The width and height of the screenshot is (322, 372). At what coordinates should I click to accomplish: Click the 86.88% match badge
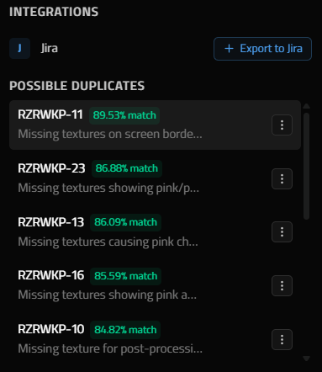127,168
